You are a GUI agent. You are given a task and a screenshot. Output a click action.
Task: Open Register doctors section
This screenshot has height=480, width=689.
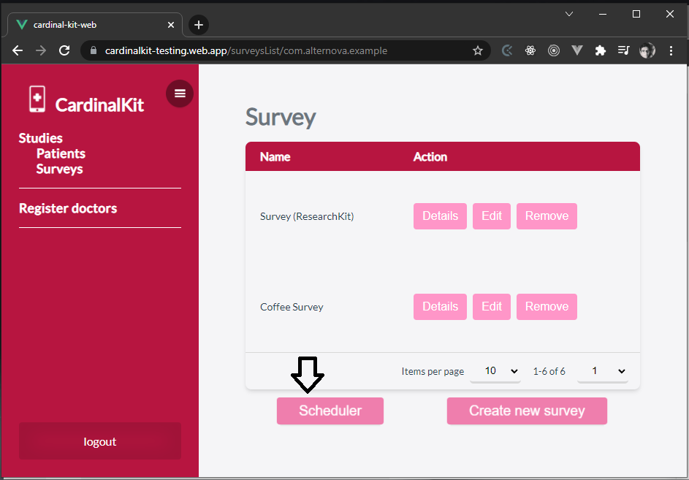68,208
